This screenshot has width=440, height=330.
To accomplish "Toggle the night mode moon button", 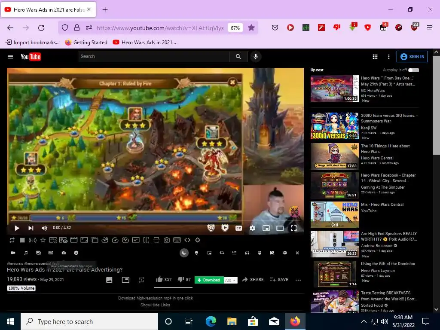I will 184,253.
